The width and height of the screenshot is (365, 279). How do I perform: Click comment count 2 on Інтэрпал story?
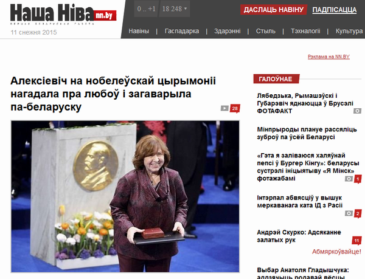[x=358, y=213]
